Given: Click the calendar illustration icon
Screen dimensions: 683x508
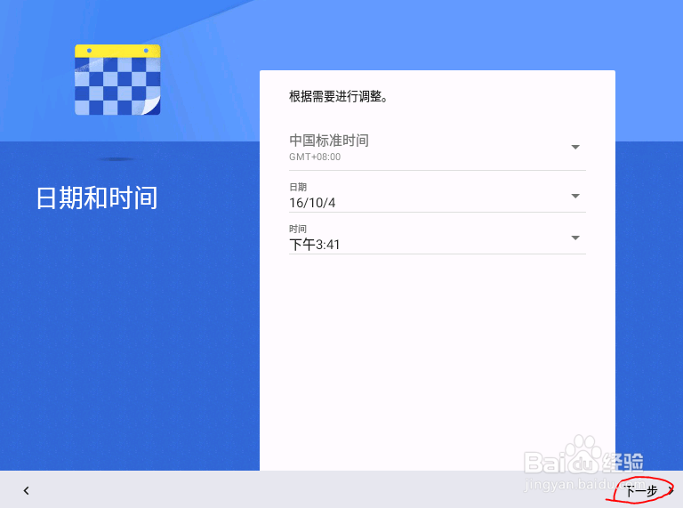Looking at the screenshot, I should (x=117, y=80).
